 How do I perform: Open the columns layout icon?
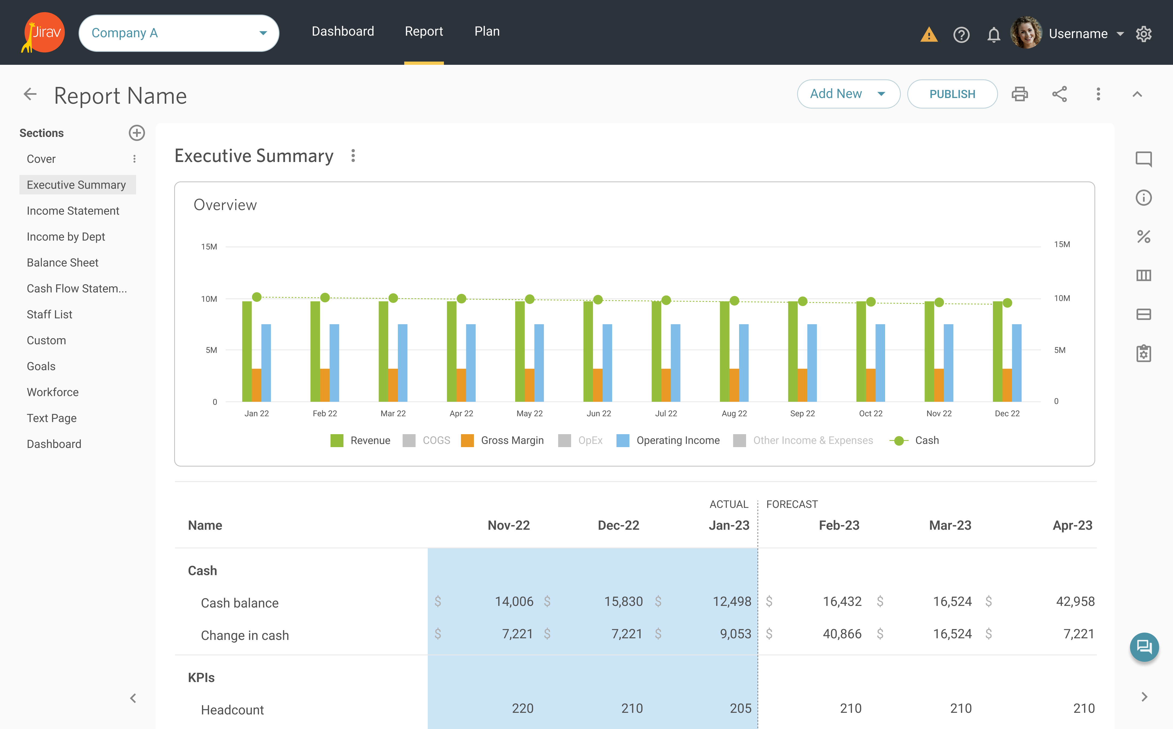pyautogui.click(x=1143, y=275)
